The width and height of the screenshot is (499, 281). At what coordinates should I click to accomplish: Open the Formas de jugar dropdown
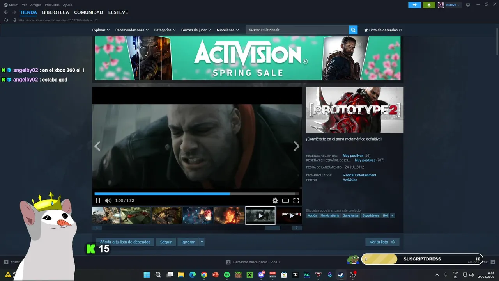pos(196,30)
